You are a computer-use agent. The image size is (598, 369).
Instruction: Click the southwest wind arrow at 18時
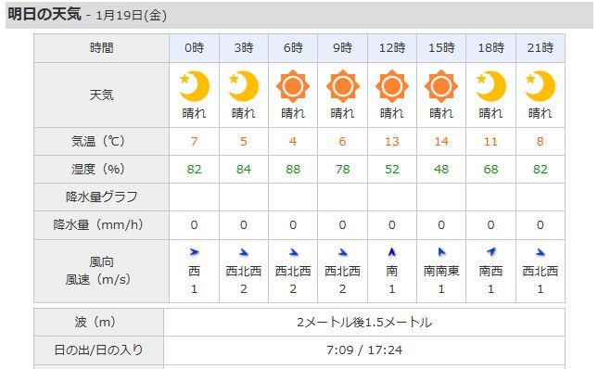[490, 251]
